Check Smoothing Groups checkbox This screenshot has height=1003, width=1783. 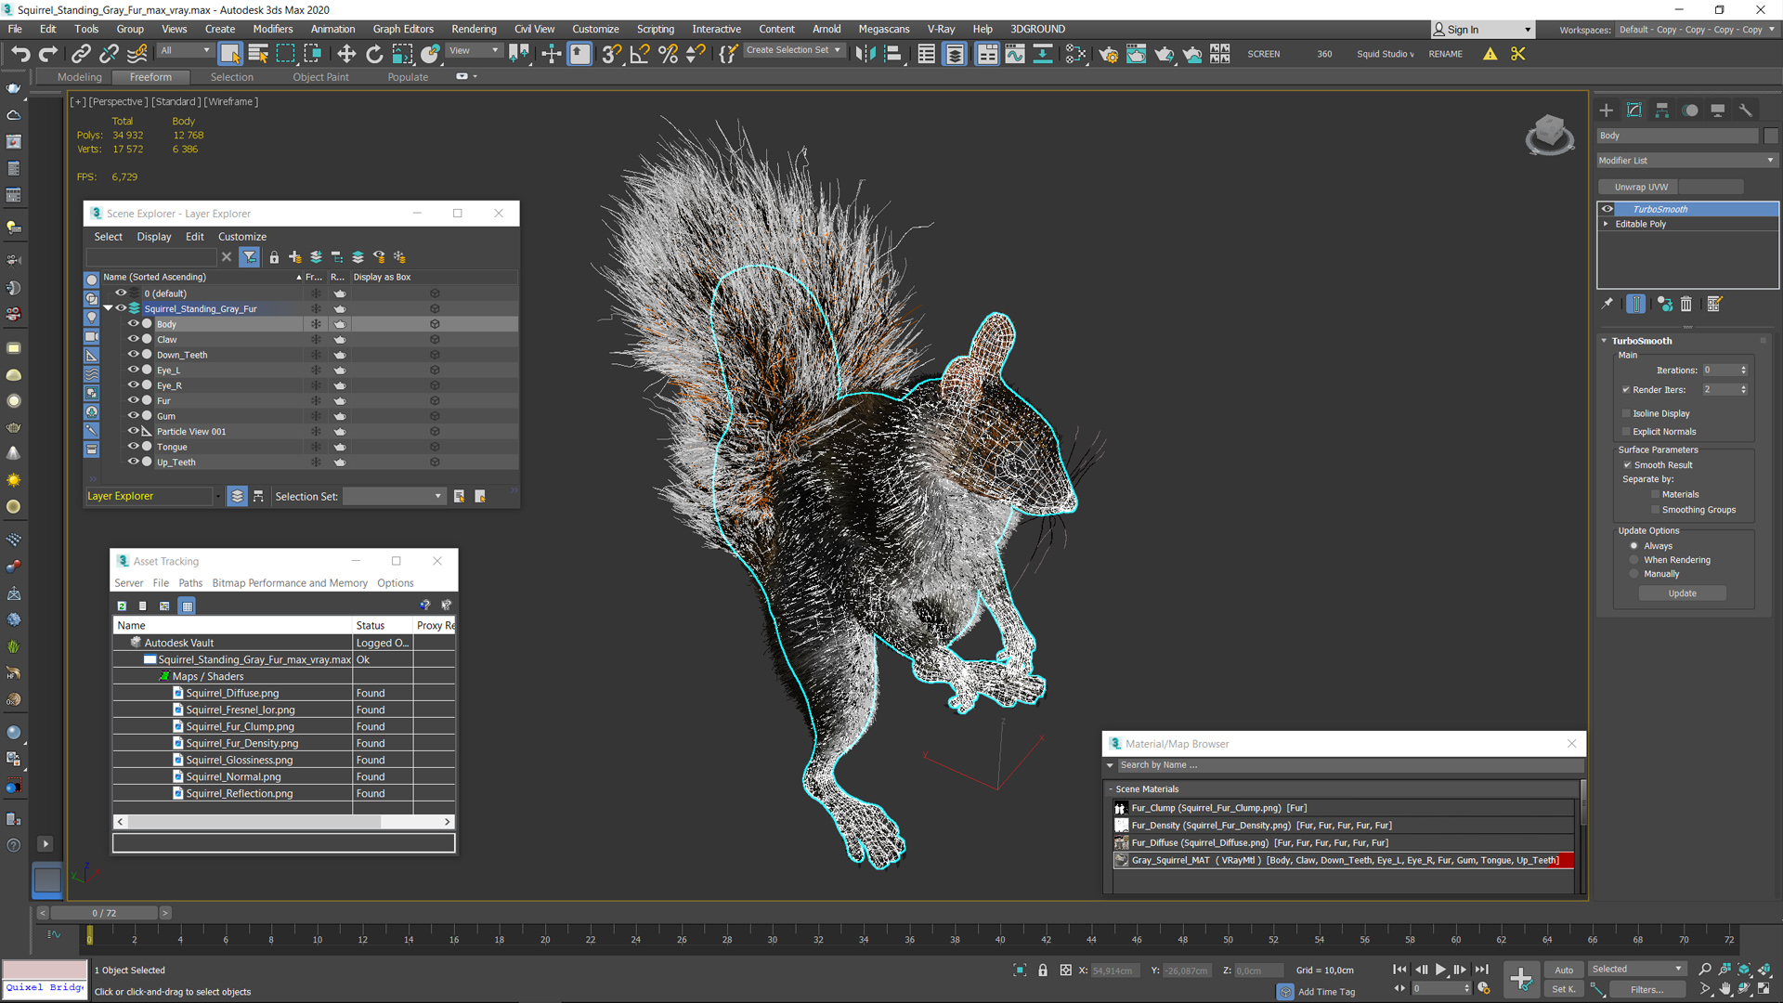(1655, 510)
